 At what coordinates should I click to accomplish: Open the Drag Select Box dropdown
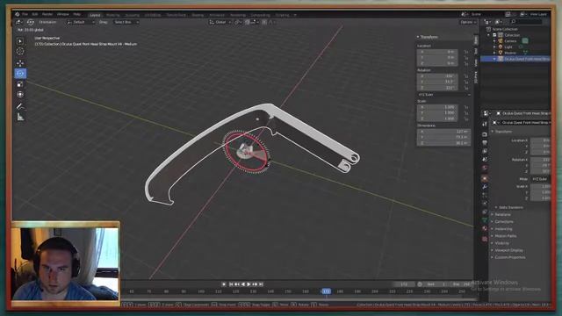tap(126, 22)
